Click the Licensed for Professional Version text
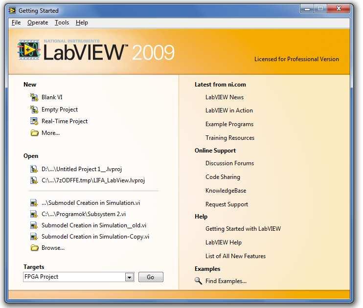363x308 pixels. 296,59
